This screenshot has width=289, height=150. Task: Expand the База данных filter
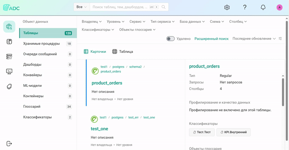click(192, 22)
